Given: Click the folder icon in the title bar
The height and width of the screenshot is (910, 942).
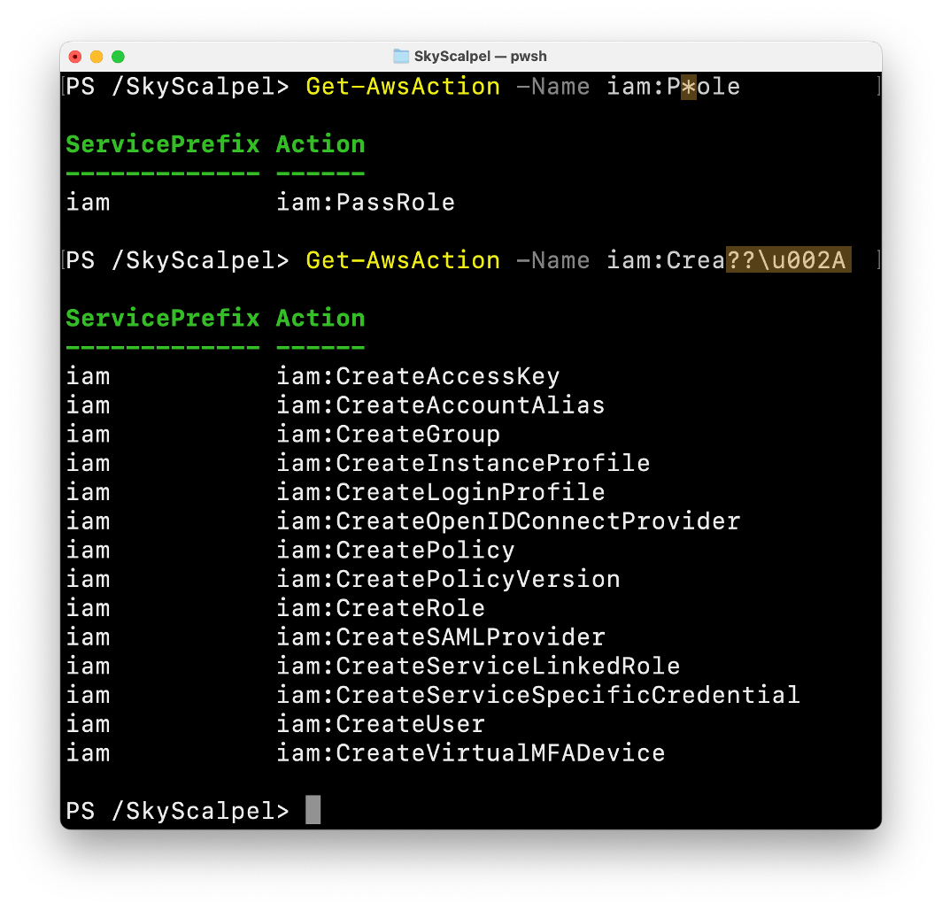Looking at the screenshot, I should pos(398,56).
